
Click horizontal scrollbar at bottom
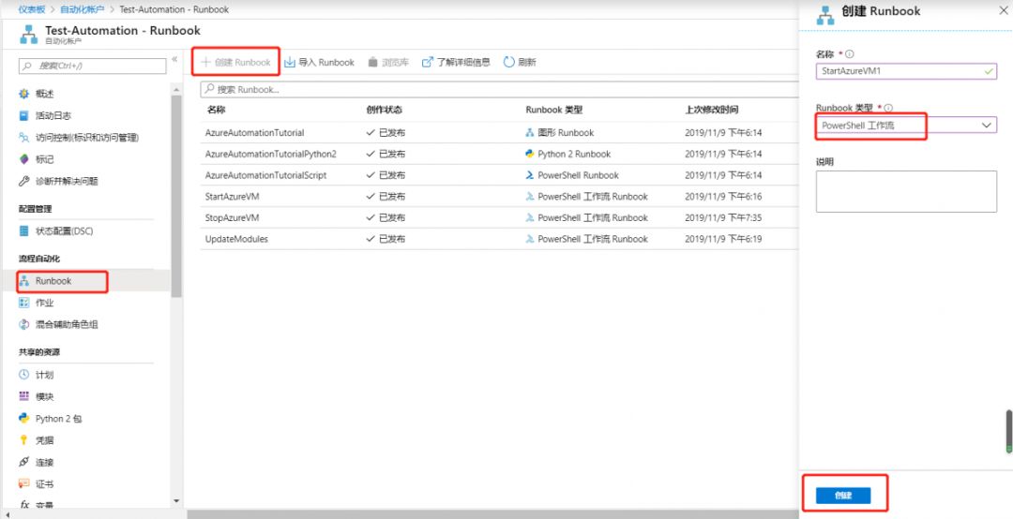pos(493,513)
